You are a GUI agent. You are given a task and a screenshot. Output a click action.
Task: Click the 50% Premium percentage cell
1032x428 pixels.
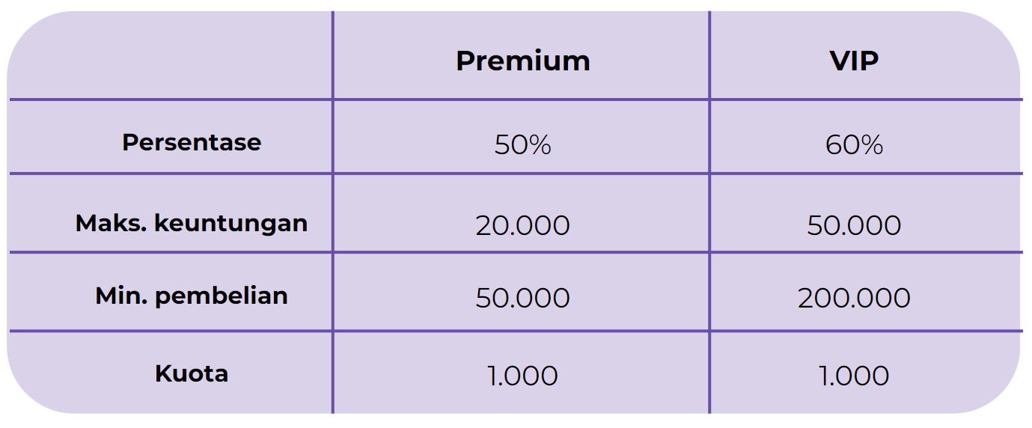coord(522,144)
